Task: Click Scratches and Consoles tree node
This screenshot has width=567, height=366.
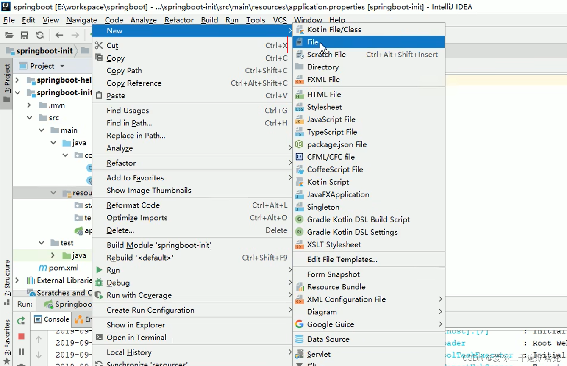Action: 59,293
